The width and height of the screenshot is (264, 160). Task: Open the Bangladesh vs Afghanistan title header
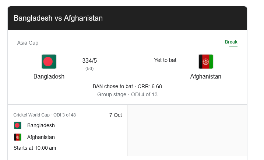click(58, 18)
